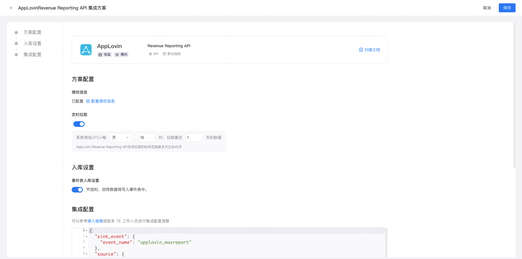Click the code editor scrollbar
Viewport: 522px width, 259px height.
(386, 243)
